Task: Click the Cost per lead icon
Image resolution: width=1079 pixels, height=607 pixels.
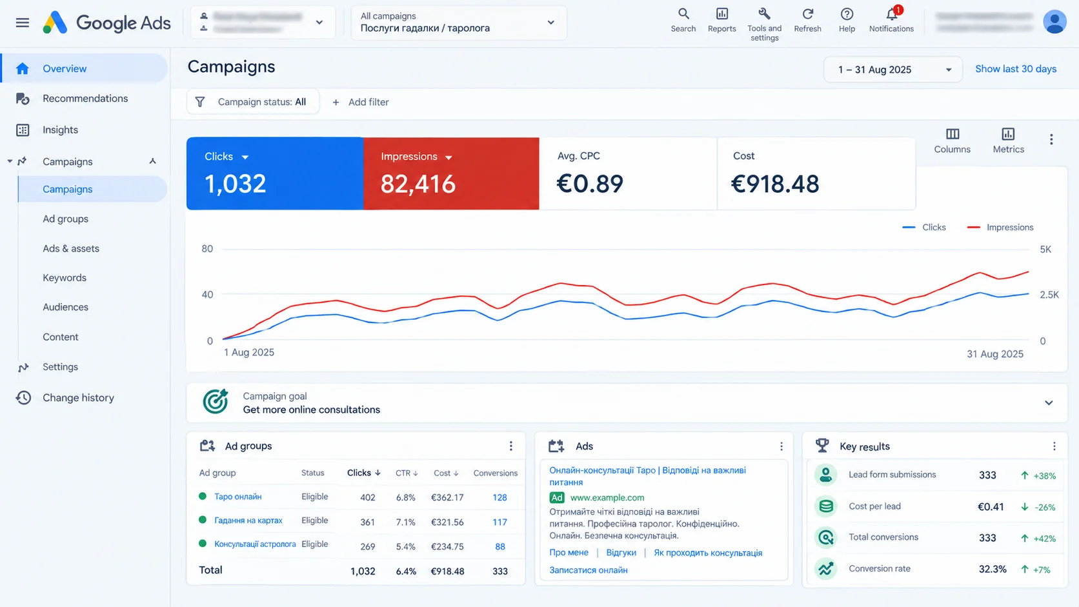Action: click(x=825, y=506)
